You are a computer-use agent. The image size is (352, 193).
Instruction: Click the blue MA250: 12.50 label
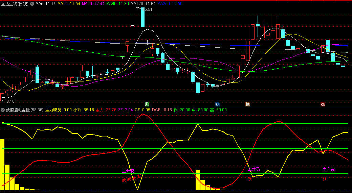pos(170,4)
